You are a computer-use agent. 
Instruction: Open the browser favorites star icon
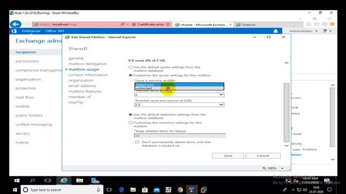[317, 24]
